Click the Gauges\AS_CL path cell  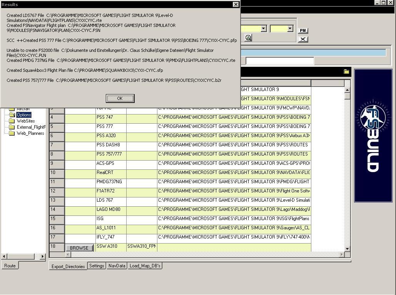pos(234,229)
